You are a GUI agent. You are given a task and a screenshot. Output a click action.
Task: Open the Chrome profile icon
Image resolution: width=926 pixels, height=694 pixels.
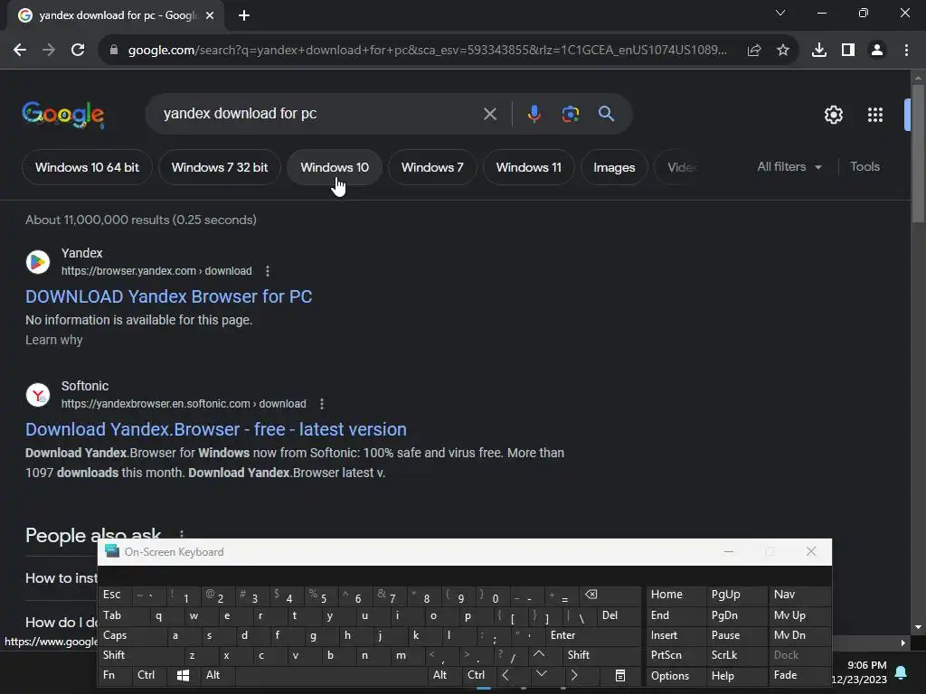877,51
